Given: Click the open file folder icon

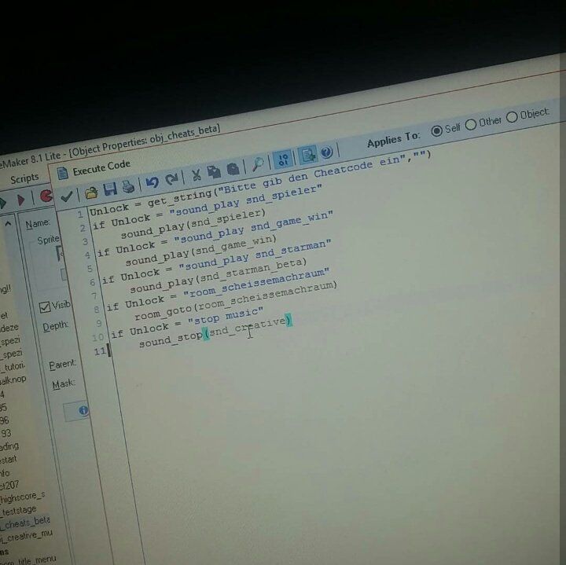Looking at the screenshot, I should click(x=91, y=191).
